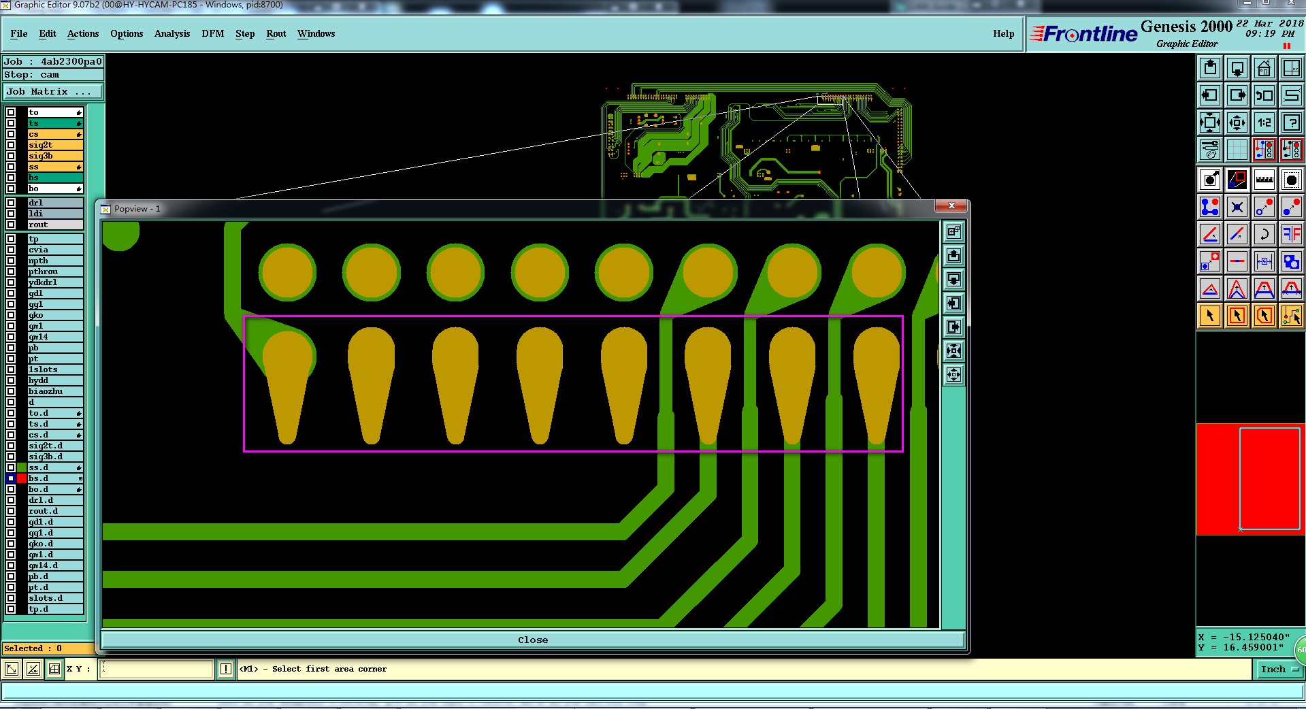
Task: Open the DFM menu
Action: 213,33
